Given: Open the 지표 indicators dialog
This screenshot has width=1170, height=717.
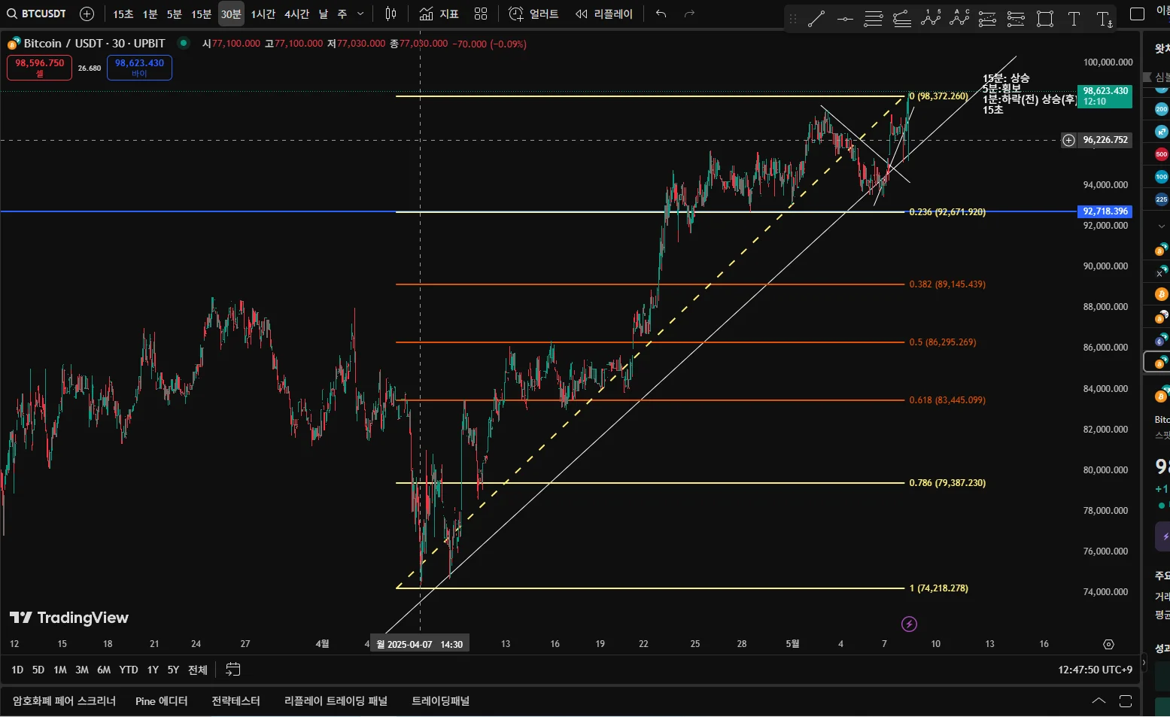Looking at the screenshot, I should click(x=439, y=14).
